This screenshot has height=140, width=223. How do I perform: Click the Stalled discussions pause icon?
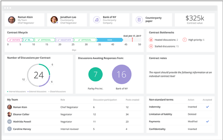pyautogui.click(x=151, y=46)
